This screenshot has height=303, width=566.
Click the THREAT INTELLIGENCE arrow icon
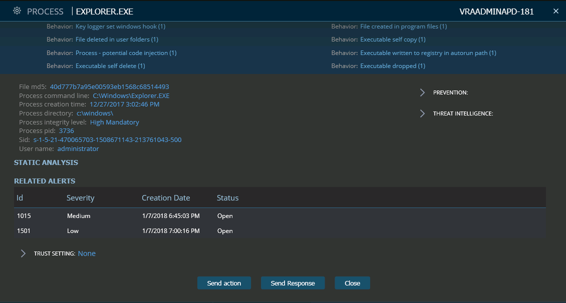(x=421, y=113)
